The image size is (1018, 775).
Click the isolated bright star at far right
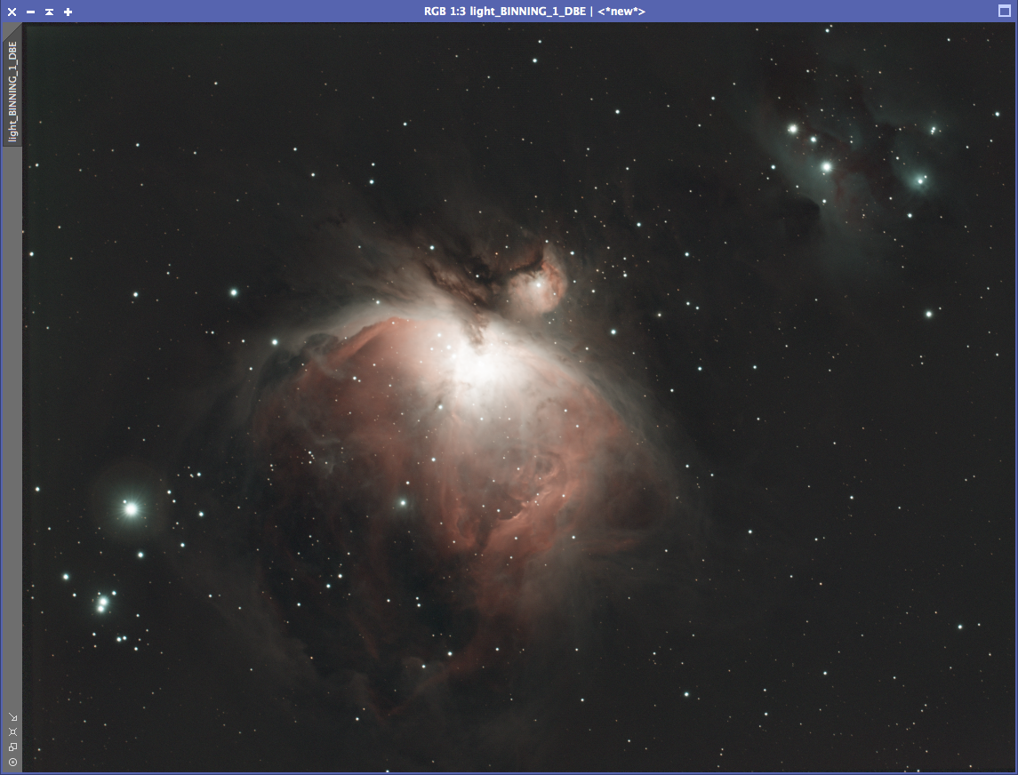928,314
